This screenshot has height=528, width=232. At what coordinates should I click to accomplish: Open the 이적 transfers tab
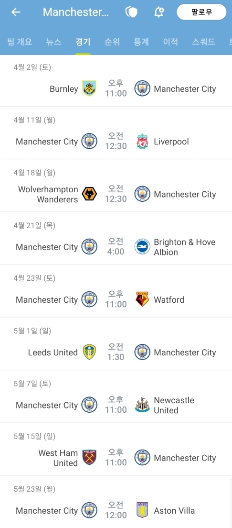pyautogui.click(x=170, y=42)
